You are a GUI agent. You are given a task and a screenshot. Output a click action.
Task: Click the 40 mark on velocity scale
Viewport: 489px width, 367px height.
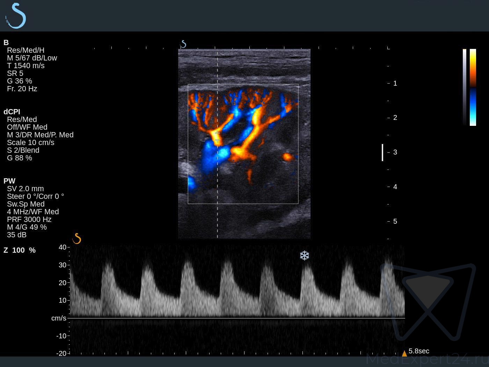tap(63, 247)
